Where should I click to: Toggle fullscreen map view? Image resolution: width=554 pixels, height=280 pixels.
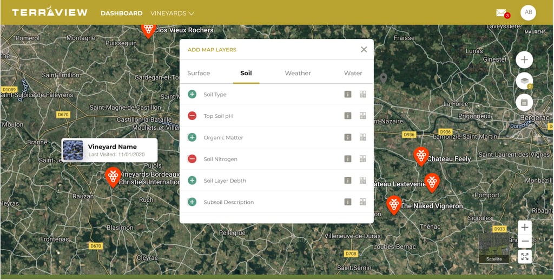pyautogui.click(x=525, y=257)
